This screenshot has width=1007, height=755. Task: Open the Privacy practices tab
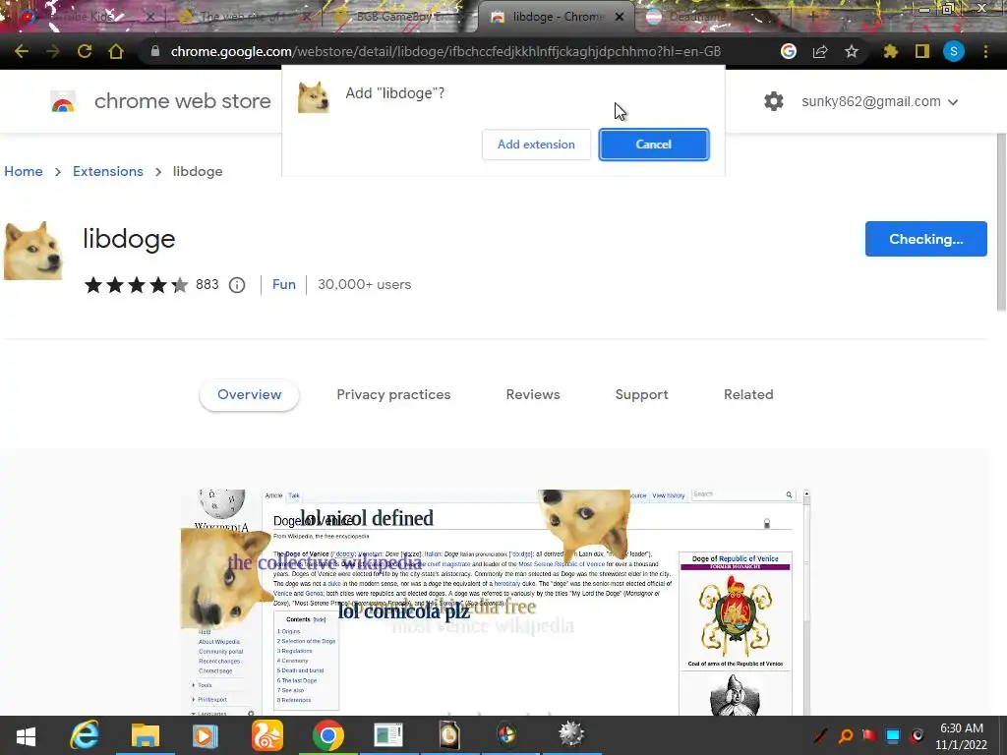393,395
